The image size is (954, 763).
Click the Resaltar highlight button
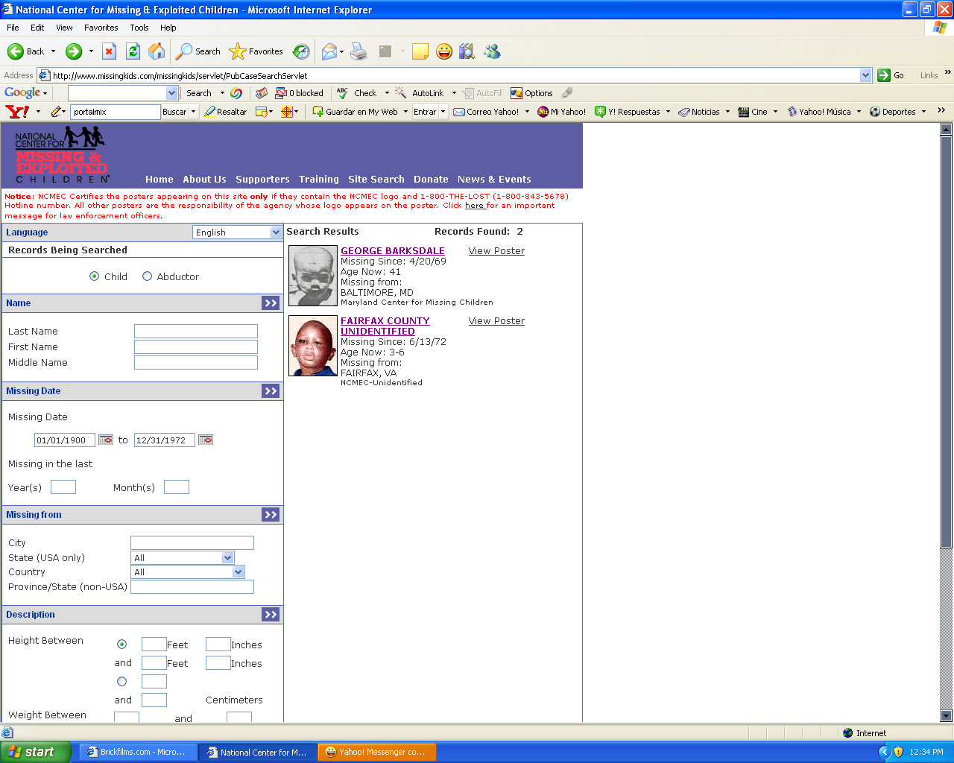226,112
